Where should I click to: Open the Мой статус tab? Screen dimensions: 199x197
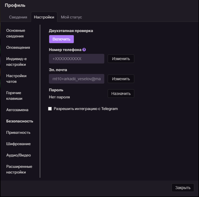tap(72, 17)
